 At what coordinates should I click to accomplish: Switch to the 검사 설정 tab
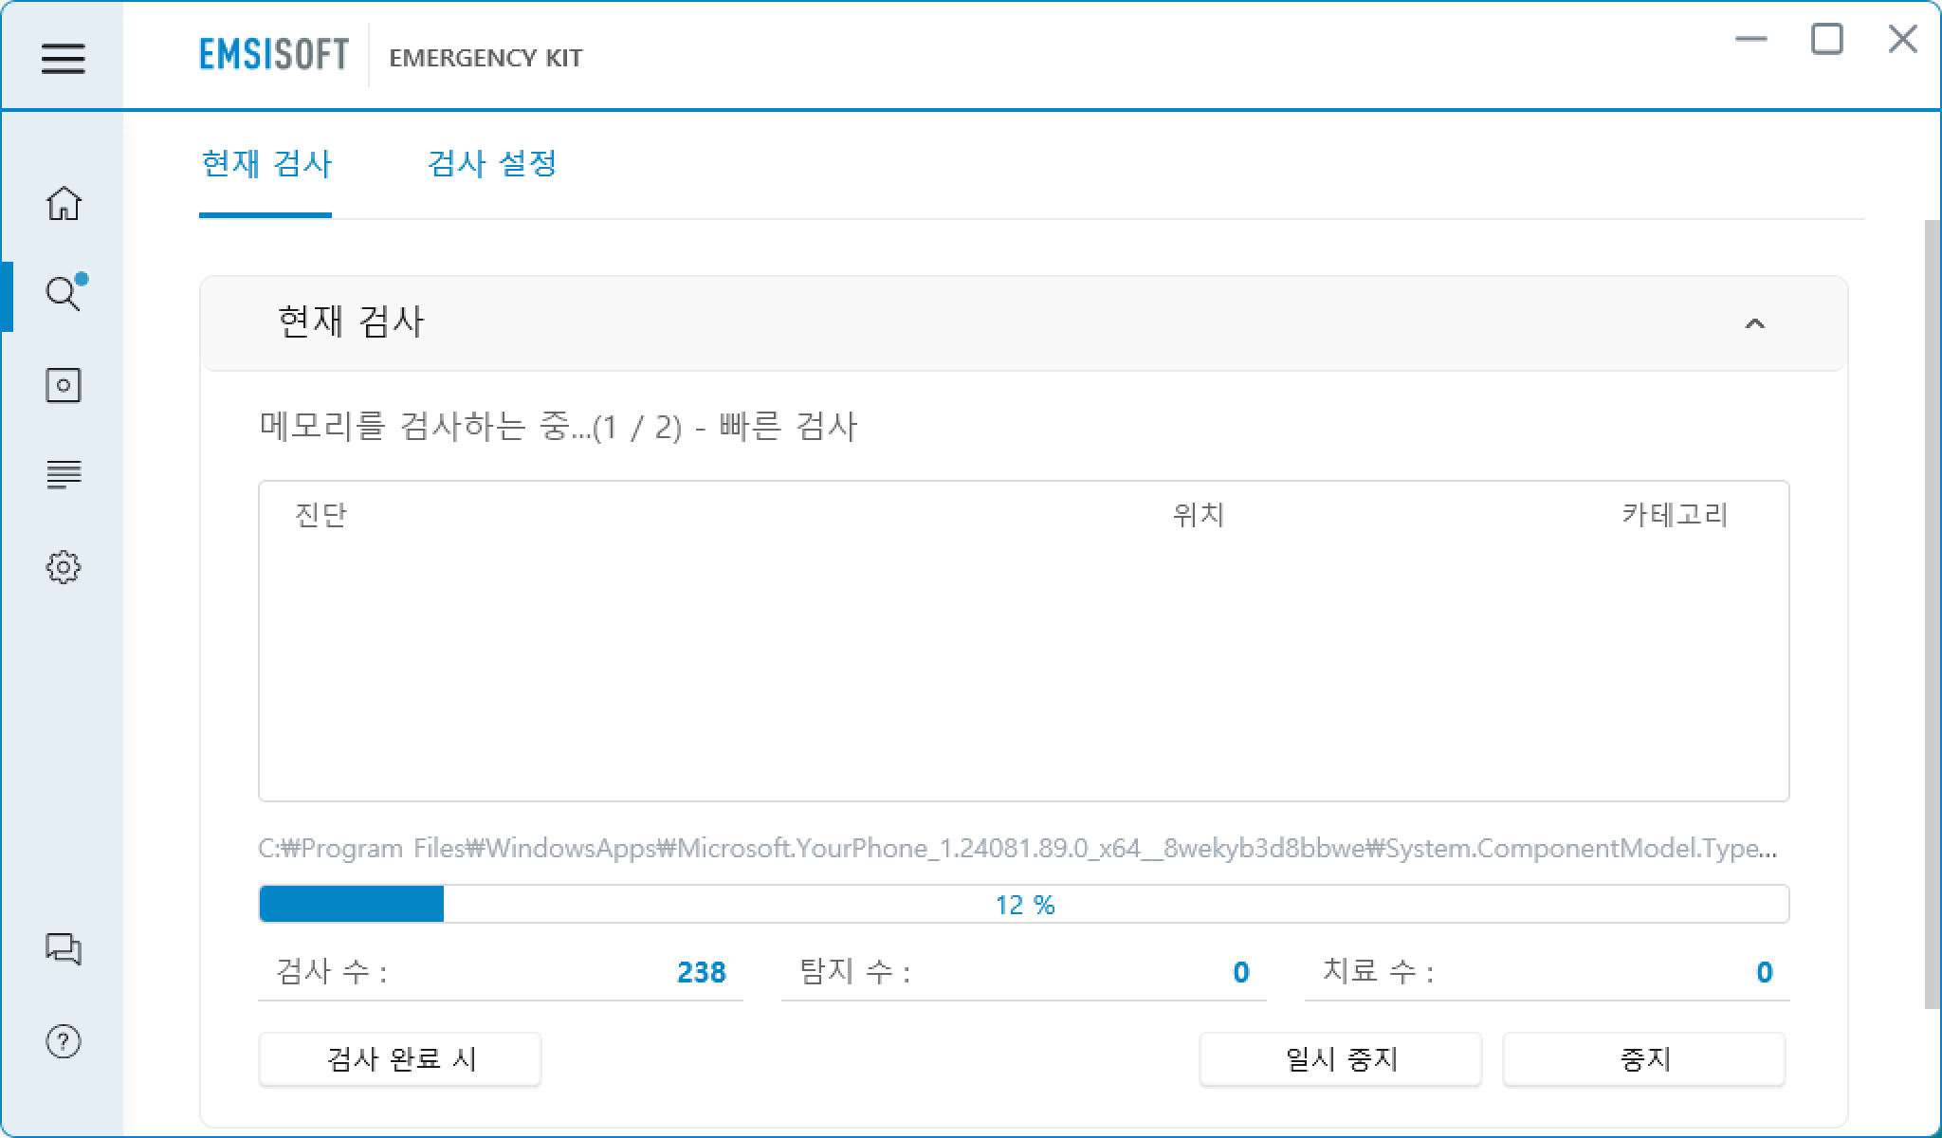click(x=491, y=164)
